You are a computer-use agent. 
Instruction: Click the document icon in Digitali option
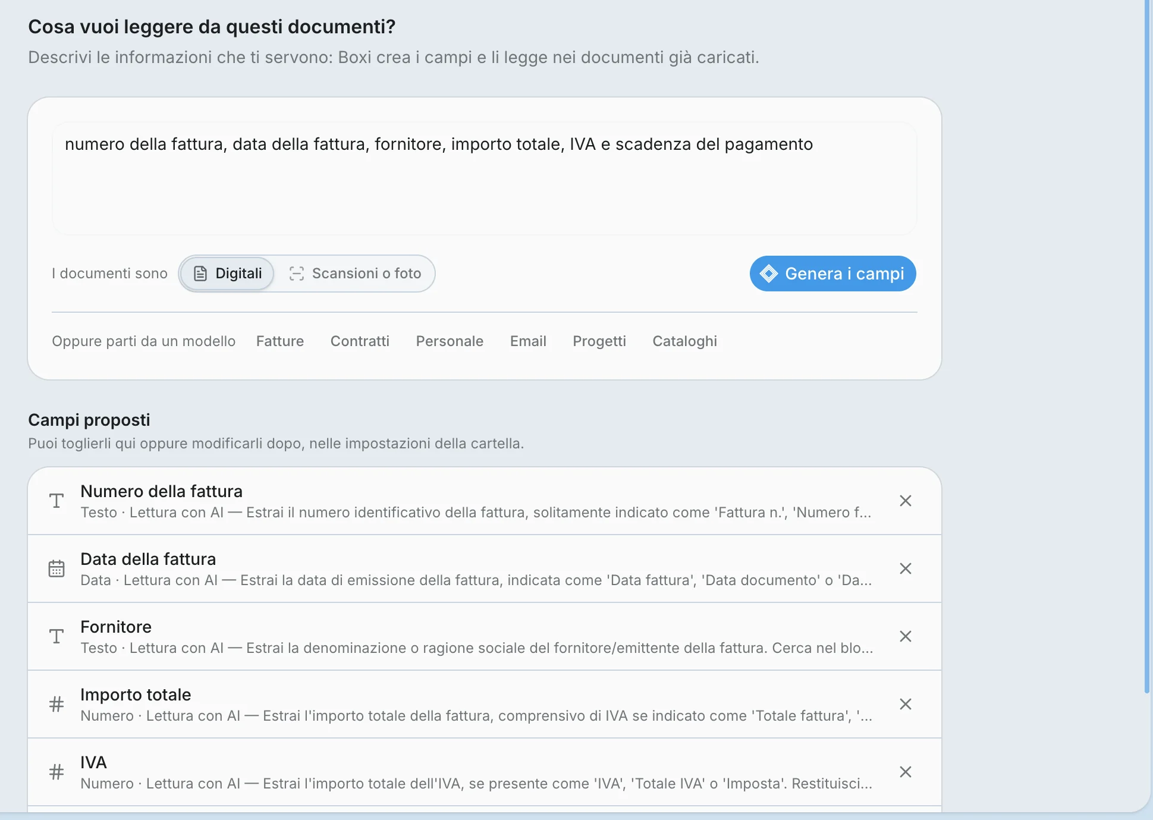[x=200, y=274]
